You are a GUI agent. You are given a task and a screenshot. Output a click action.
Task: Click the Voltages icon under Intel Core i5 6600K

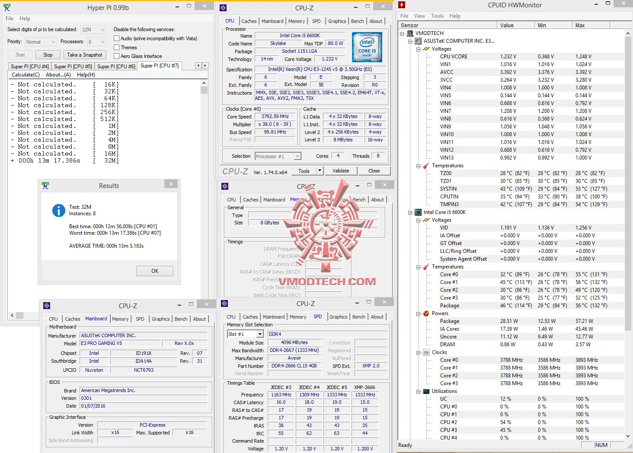tap(426, 220)
